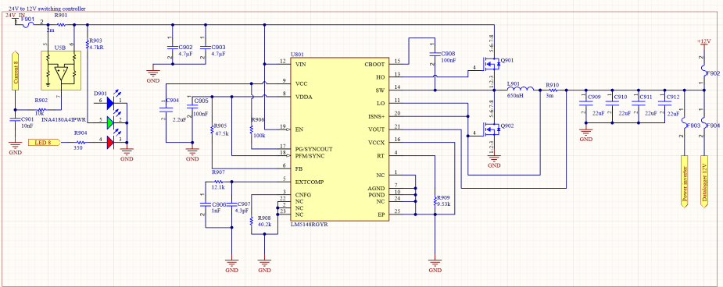Click the VIN pin label
Screen dimensions: 723x287
coord(300,64)
